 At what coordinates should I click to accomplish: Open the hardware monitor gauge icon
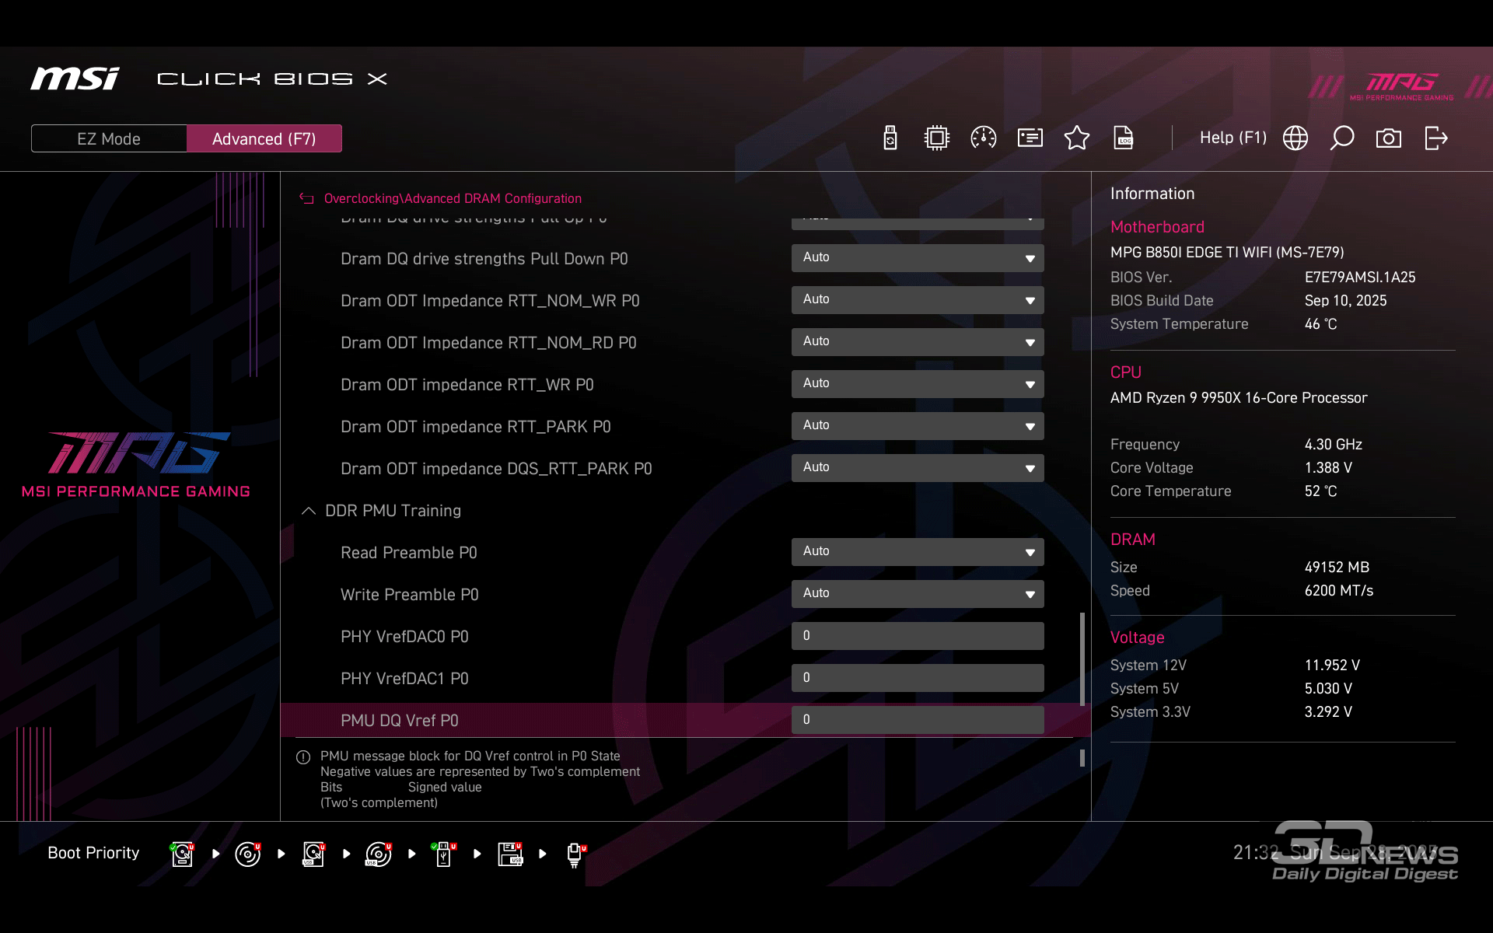click(x=984, y=138)
